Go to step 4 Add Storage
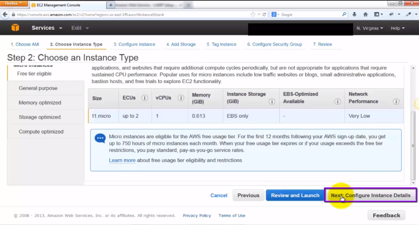This screenshot has width=419, height=225. [x=181, y=44]
